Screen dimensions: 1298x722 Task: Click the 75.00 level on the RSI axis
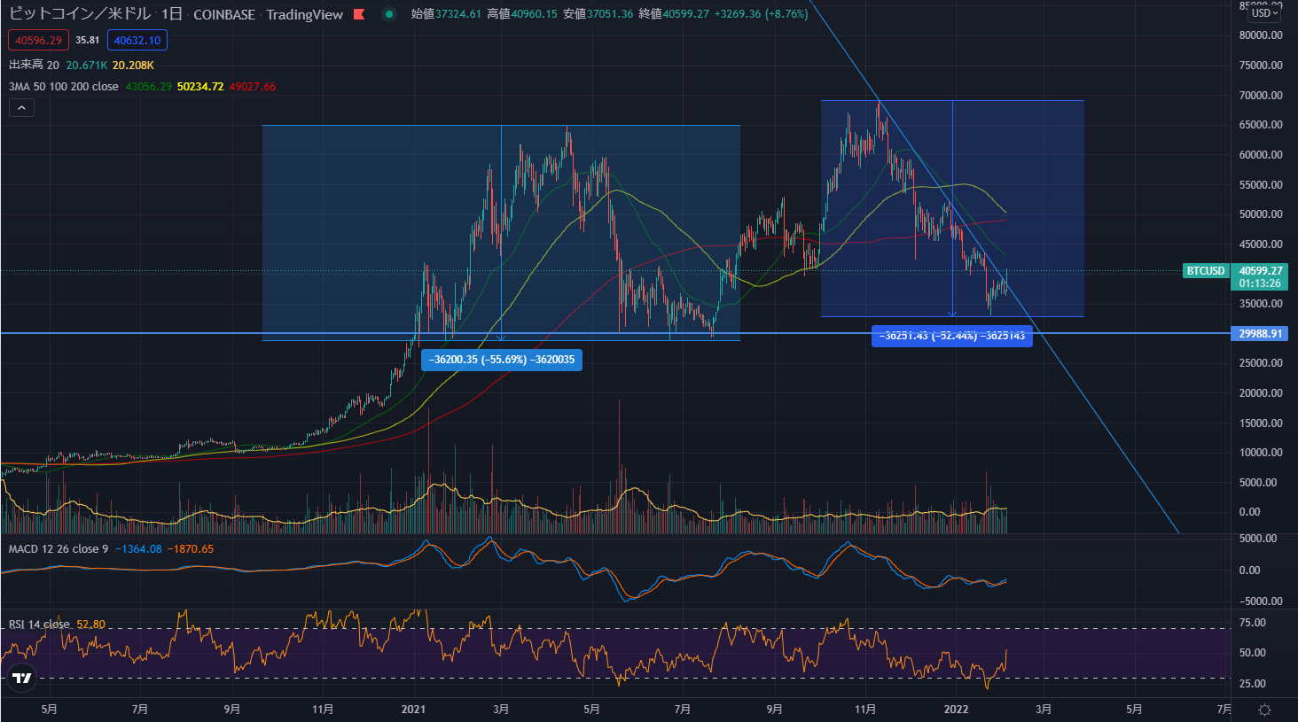point(1252,623)
